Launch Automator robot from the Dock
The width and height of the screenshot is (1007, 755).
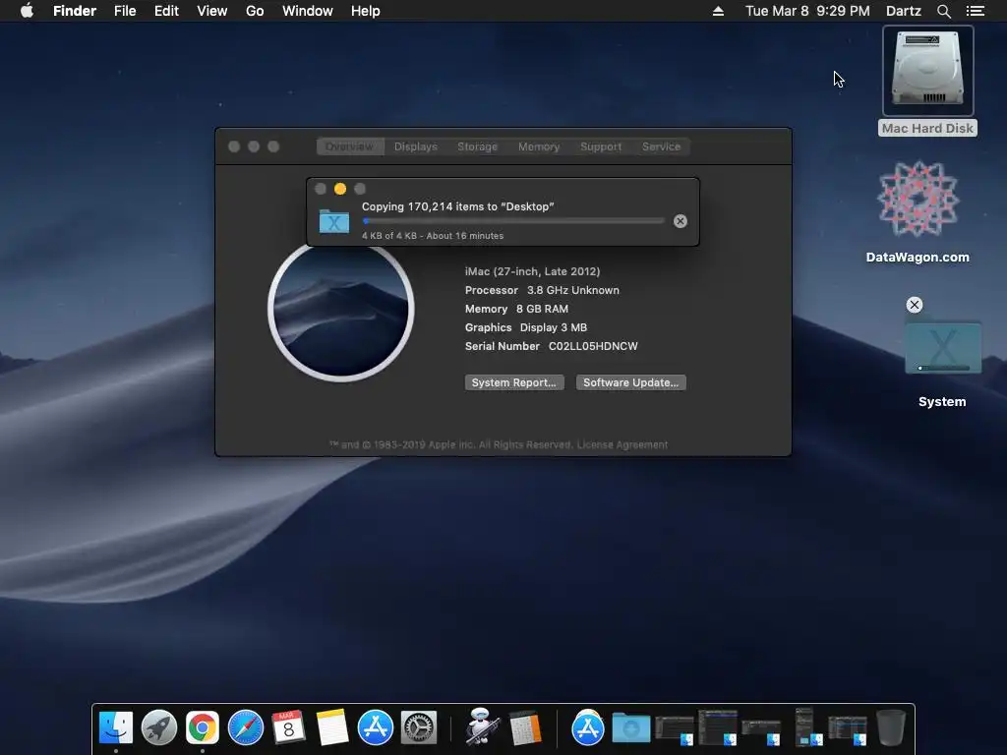click(x=482, y=726)
